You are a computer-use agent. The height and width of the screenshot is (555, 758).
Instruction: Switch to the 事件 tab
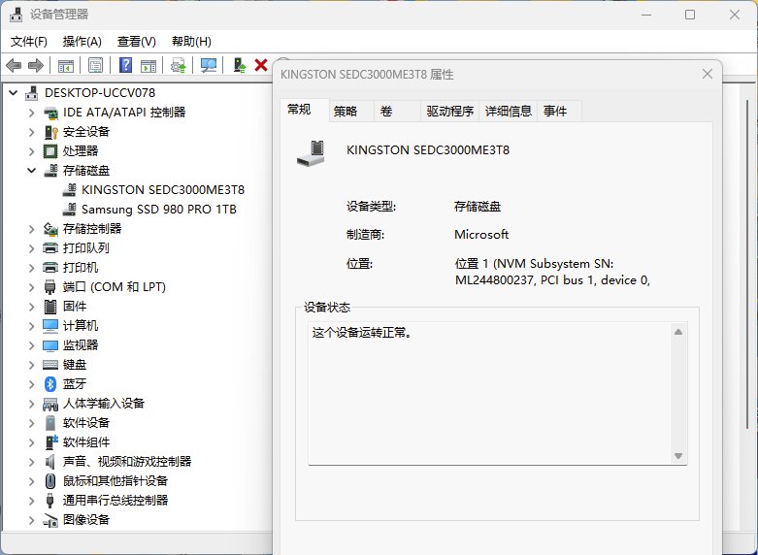coord(559,112)
